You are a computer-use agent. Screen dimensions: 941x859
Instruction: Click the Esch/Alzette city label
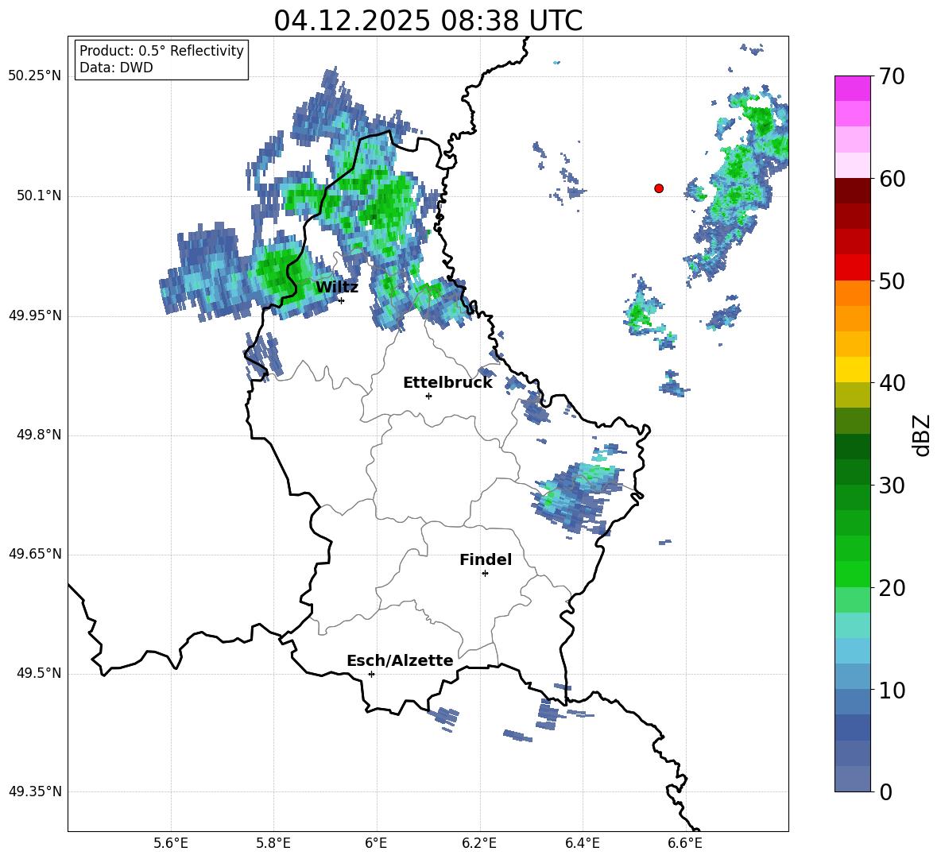[401, 660]
